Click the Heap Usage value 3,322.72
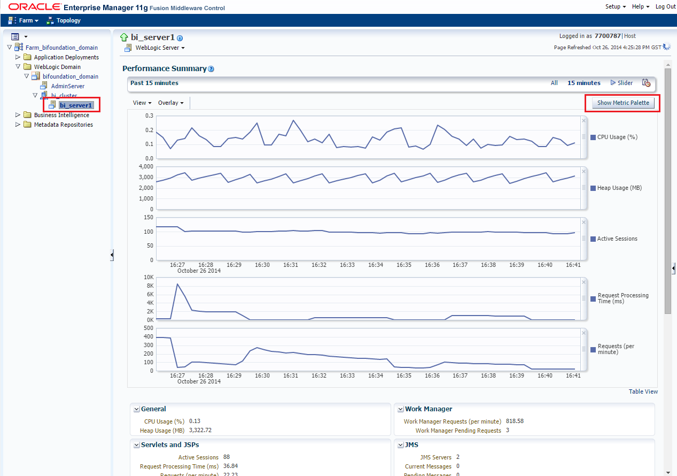The image size is (677, 476). (200, 431)
